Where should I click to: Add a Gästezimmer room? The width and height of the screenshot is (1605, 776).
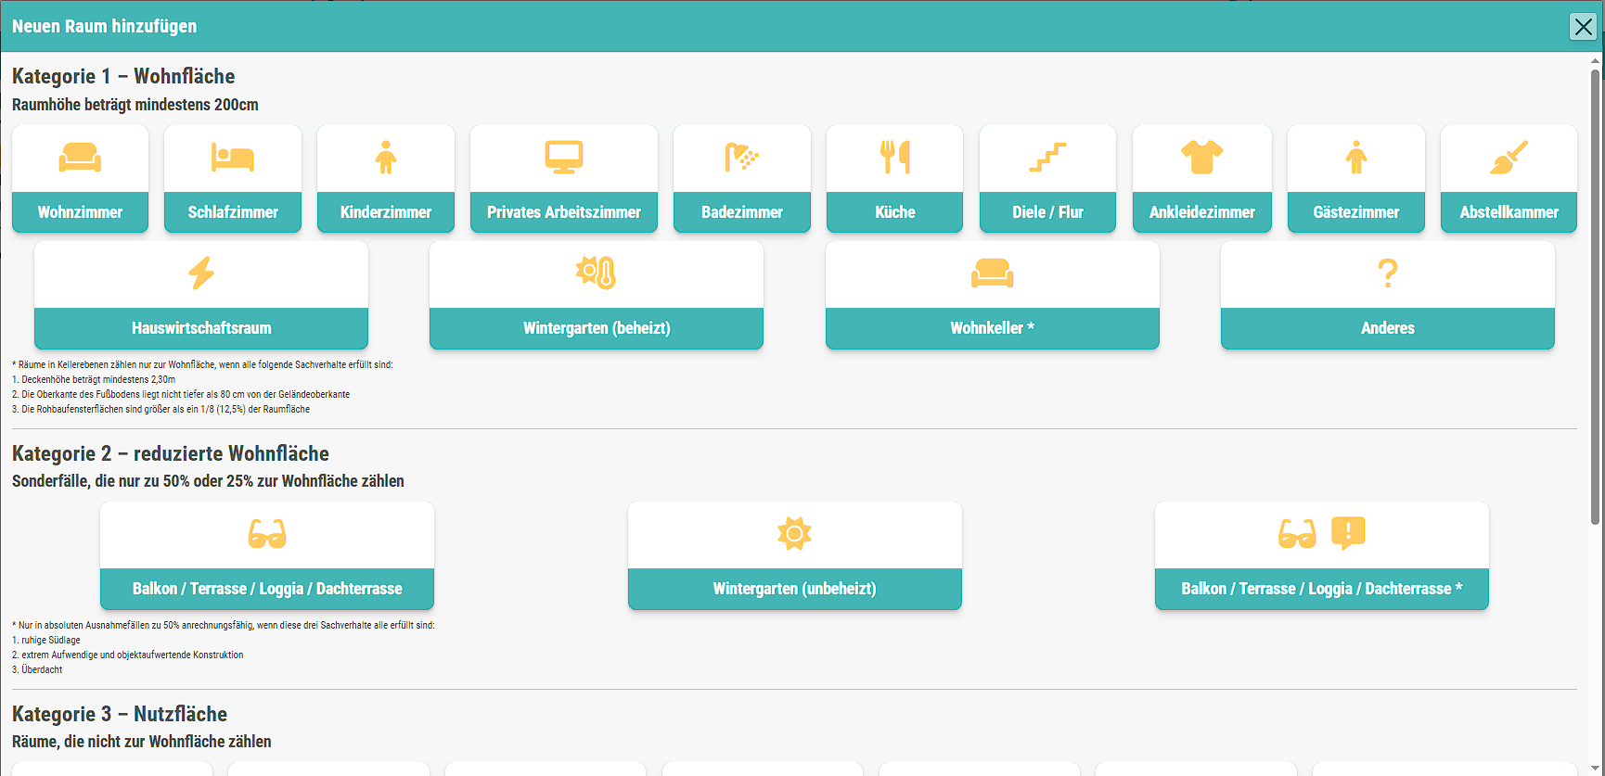(x=1355, y=212)
